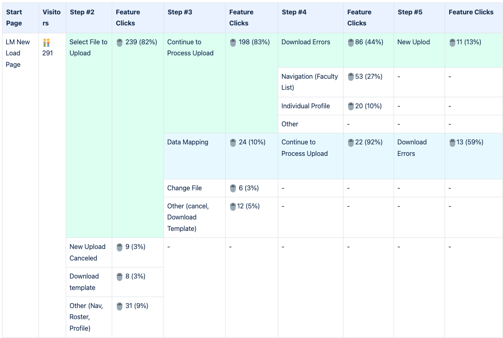
Task: Click the mouse icon beside 86 (44%)
Action: 351,42
